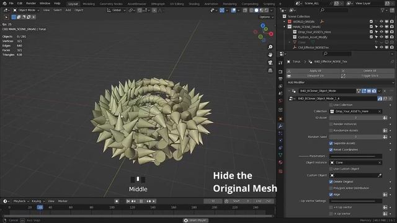Open the viewport Options dropdown

pos(266,17)
